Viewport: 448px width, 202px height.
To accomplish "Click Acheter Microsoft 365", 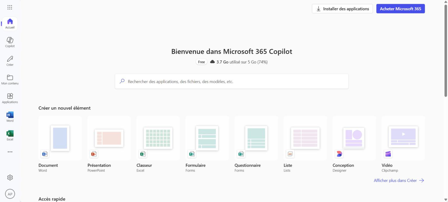I will click(400, 8).
